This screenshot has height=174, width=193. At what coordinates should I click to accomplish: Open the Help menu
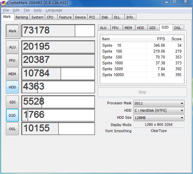38,10
